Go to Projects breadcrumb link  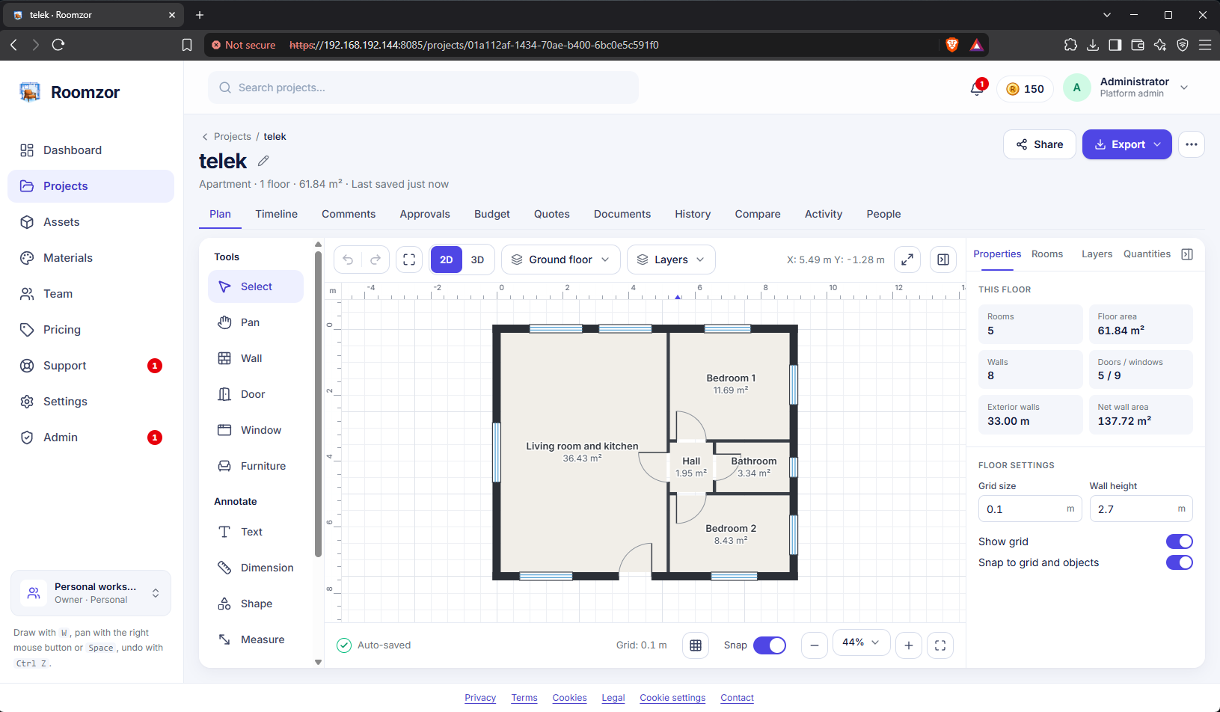[x=233, y=137]
